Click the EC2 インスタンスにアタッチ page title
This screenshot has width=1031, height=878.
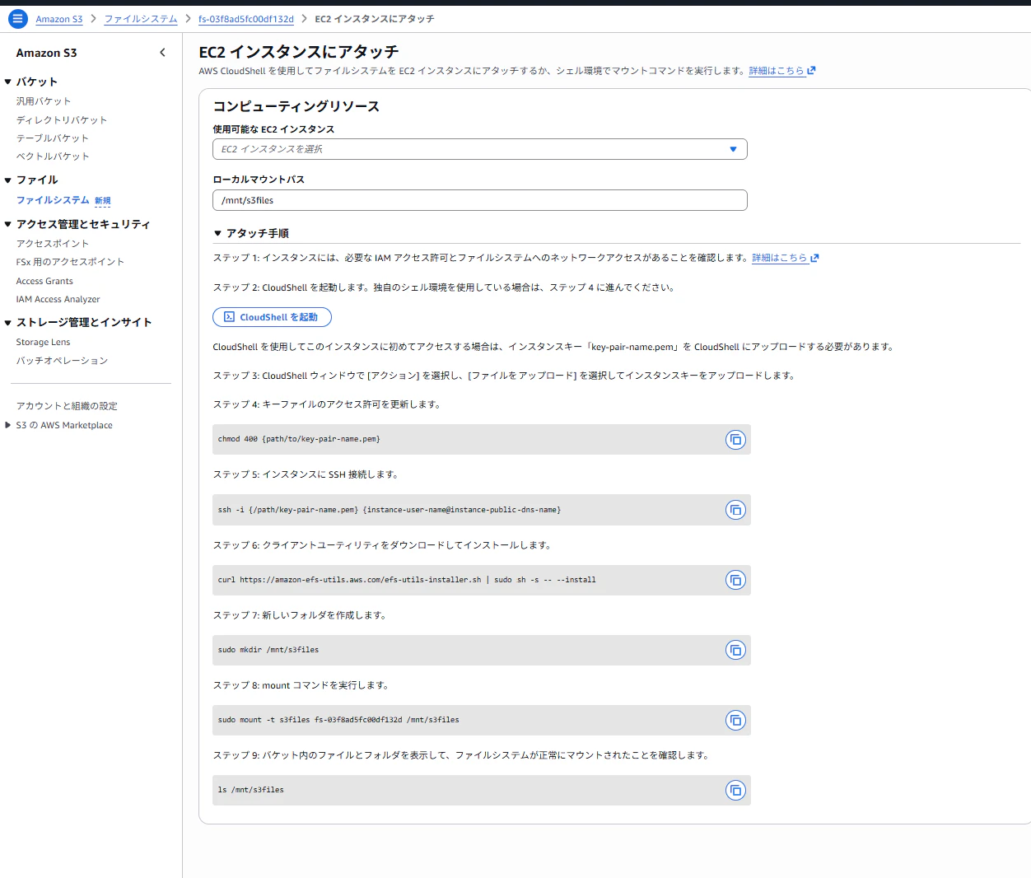[x=299, y=52]
